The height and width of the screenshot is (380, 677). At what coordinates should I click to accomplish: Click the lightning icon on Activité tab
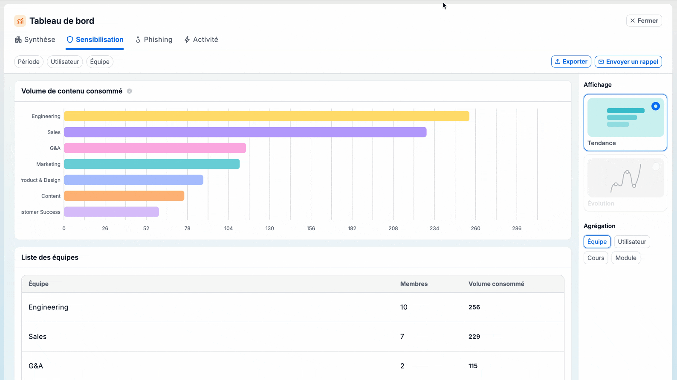(x=187, y=40)
